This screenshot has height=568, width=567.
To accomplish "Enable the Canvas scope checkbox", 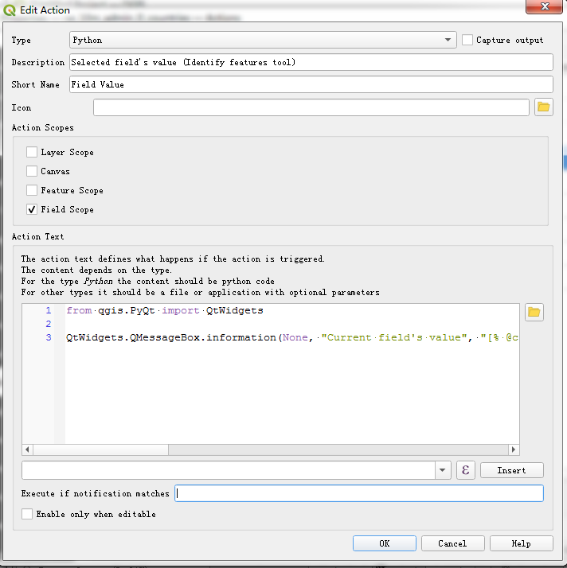I will [x=32, y=171].
